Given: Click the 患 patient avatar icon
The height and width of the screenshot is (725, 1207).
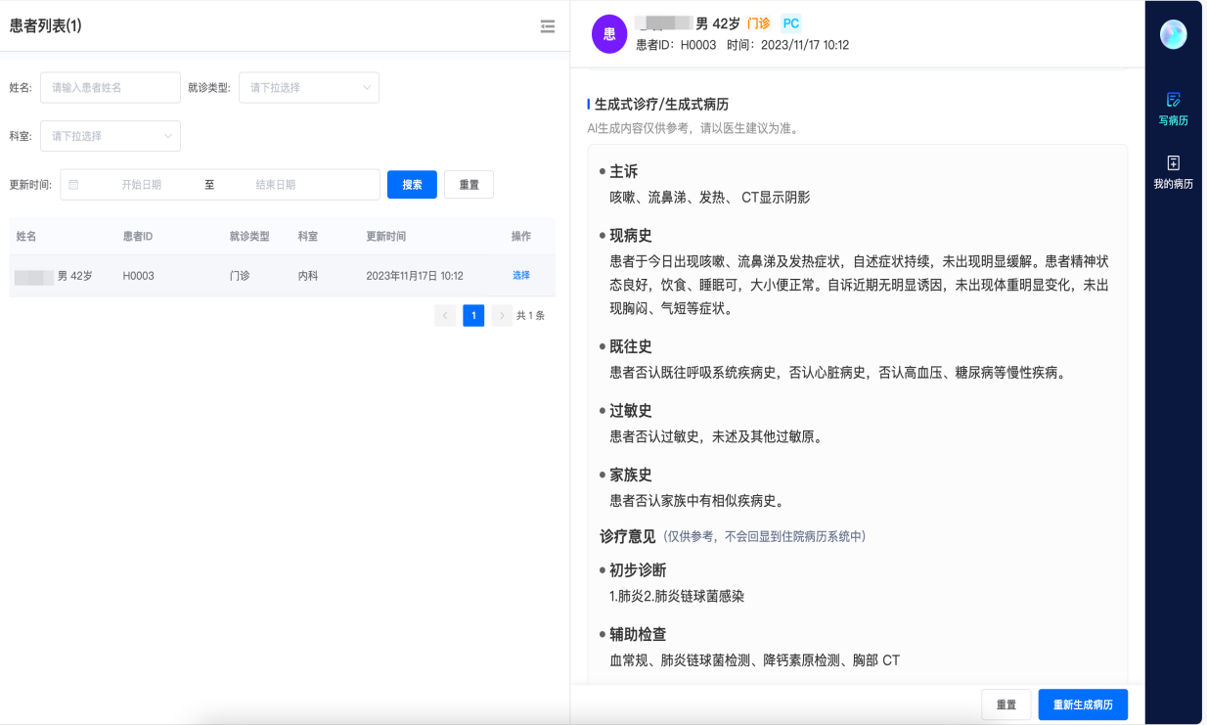Looking at the screenshot, I should click(x=608, y=34).
